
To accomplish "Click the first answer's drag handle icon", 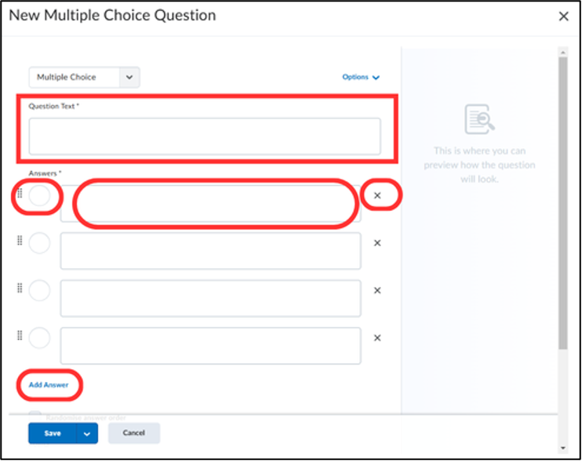I will (20, 193).
